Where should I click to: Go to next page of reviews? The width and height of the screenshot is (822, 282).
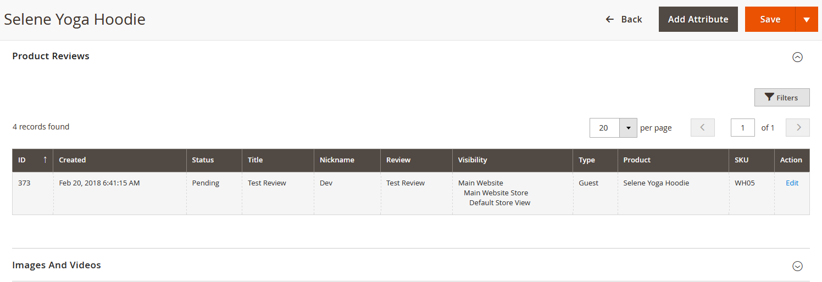click(x=798, y=128)
